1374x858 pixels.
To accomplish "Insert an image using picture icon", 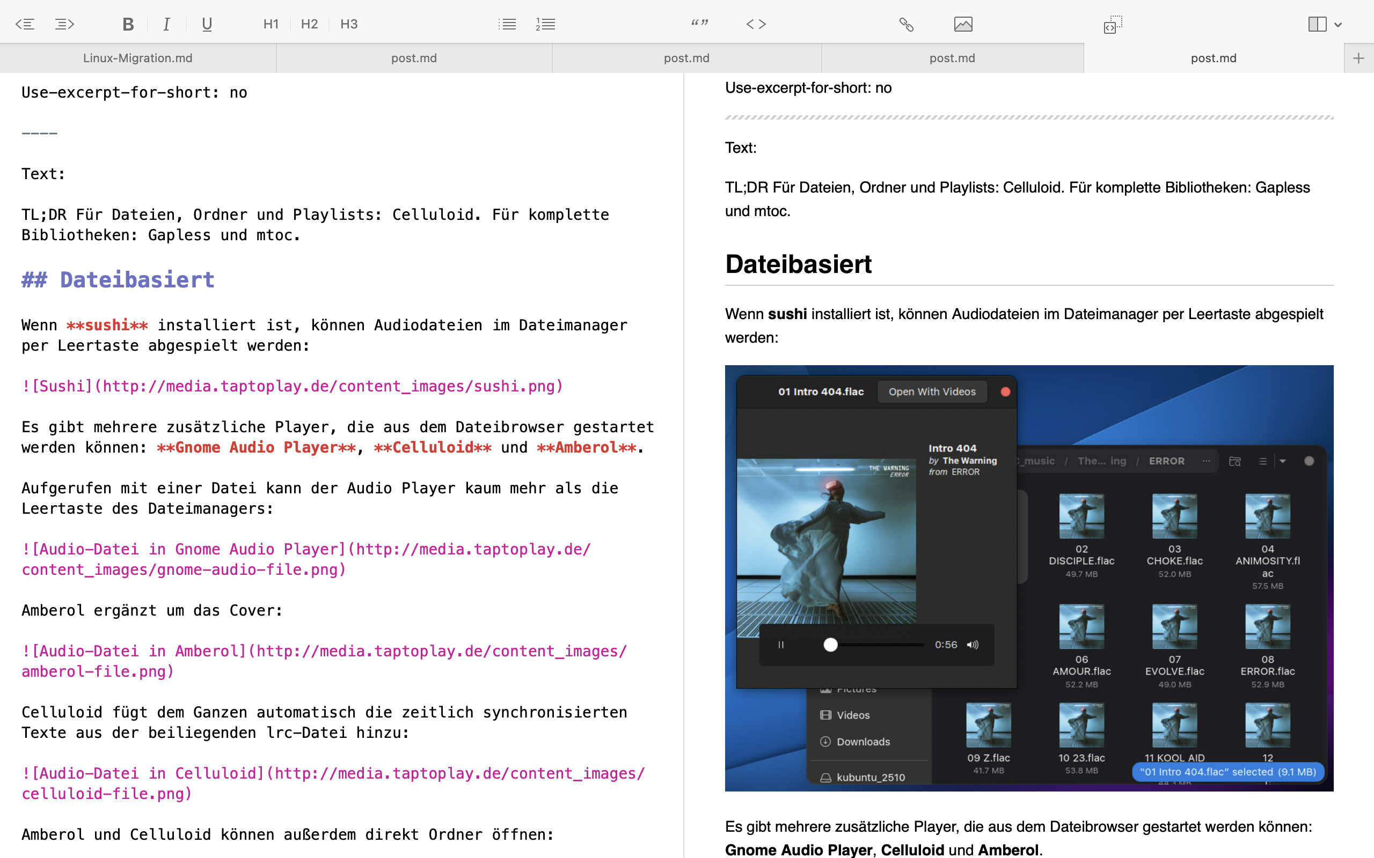I will (963, 24).
